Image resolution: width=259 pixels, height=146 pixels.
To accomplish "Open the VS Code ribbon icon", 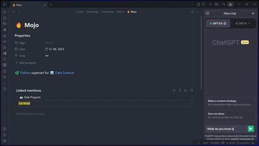I will [x=4, y=54].
